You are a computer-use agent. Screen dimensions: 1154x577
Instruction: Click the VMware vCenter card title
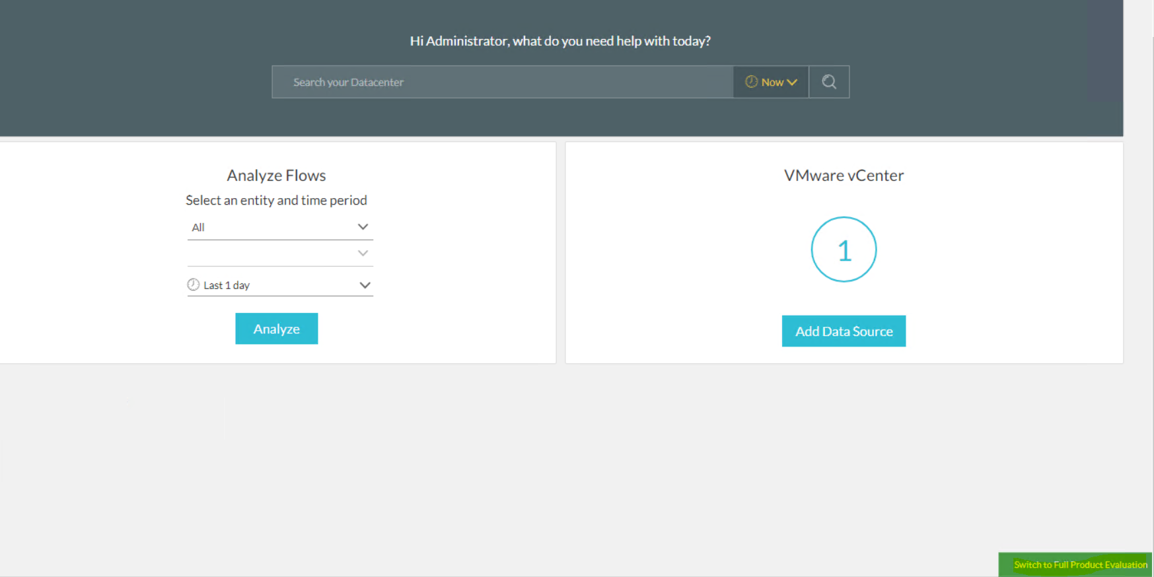pyautogui.click(x=844, y=176)
